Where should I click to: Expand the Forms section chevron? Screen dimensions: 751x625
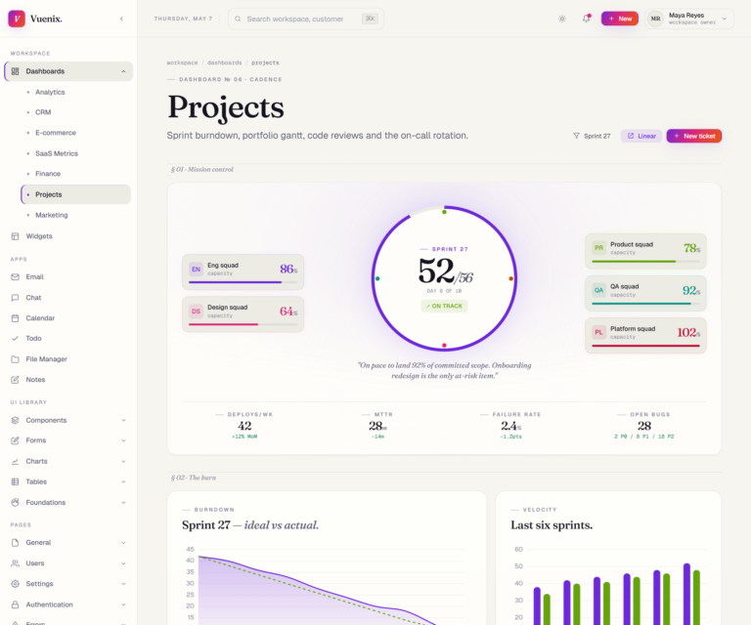[123, 440]
